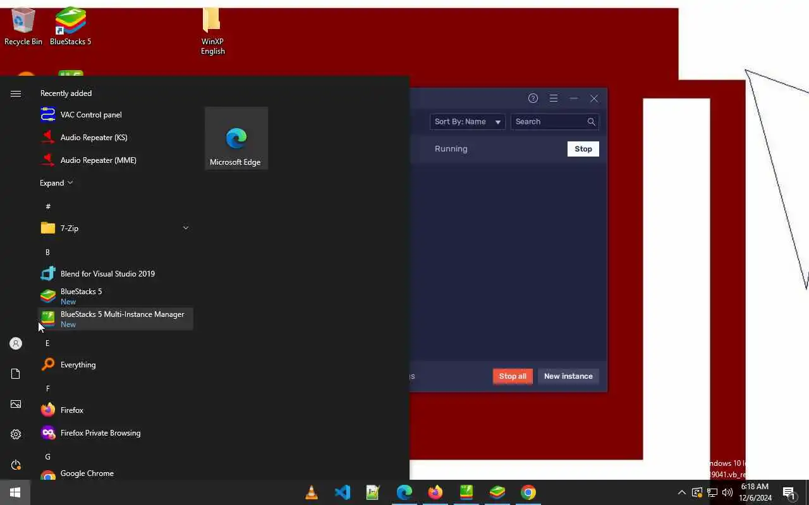Open the volume speaker icon in tray
Screen dimensions: 809x505
(727, 492)
